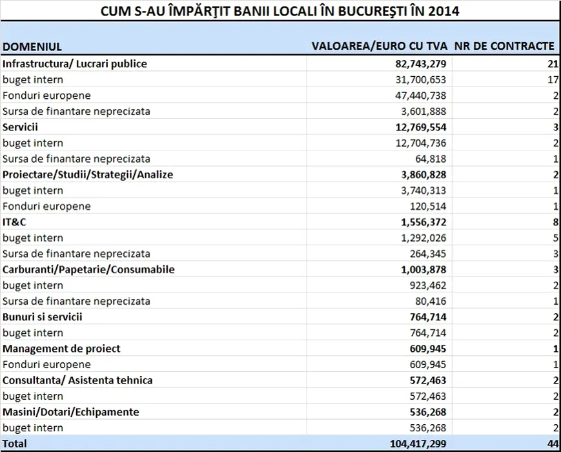Select the Infrastructura/ Lucrari publice row label
This screenshot has height=452, width=561.
click(75, 64)
